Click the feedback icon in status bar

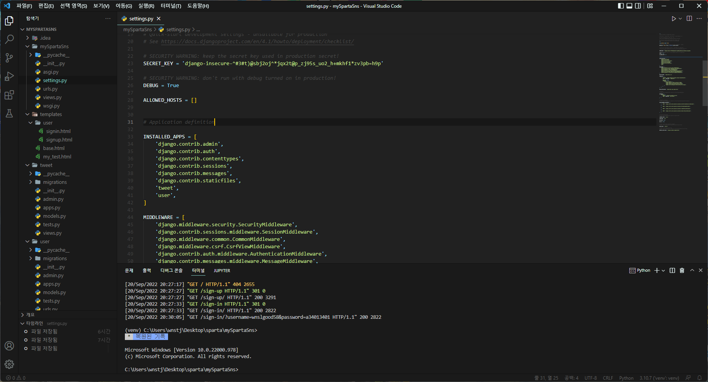[x=688, y=378]
